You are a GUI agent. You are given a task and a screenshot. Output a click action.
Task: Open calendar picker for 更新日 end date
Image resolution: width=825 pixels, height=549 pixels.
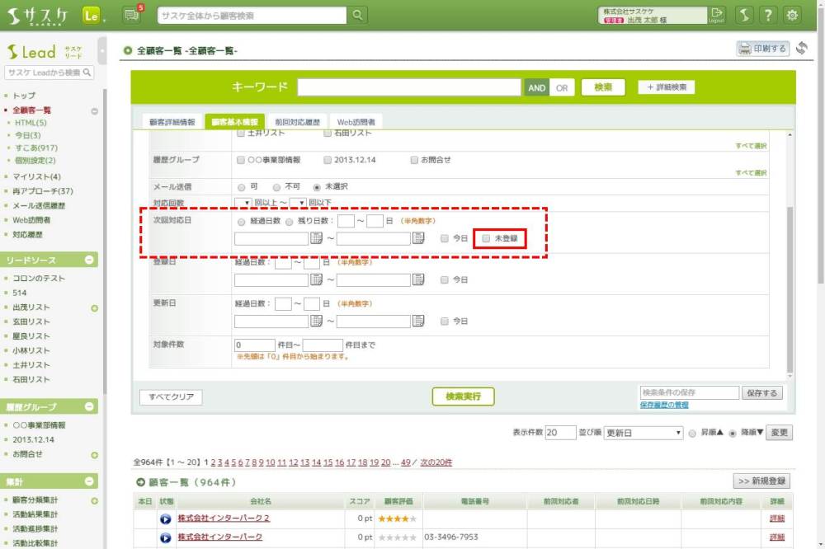click(x=418, y=321)
